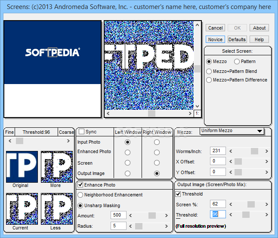Click the Fine threshold button
The height and width of the screenshot is (238, 278).
click(x=9, y=132)
